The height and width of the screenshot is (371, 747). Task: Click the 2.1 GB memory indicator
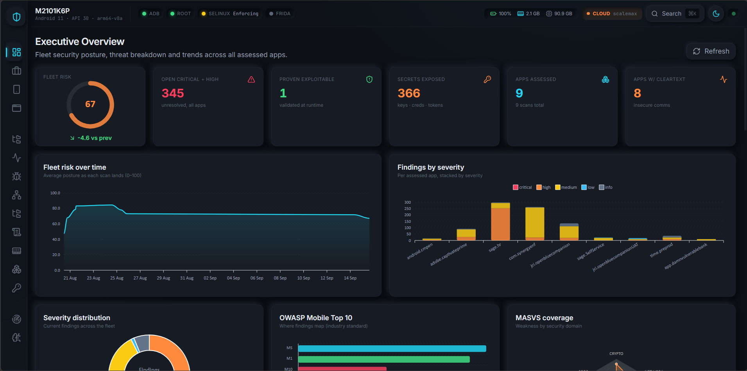click(528, 14)
